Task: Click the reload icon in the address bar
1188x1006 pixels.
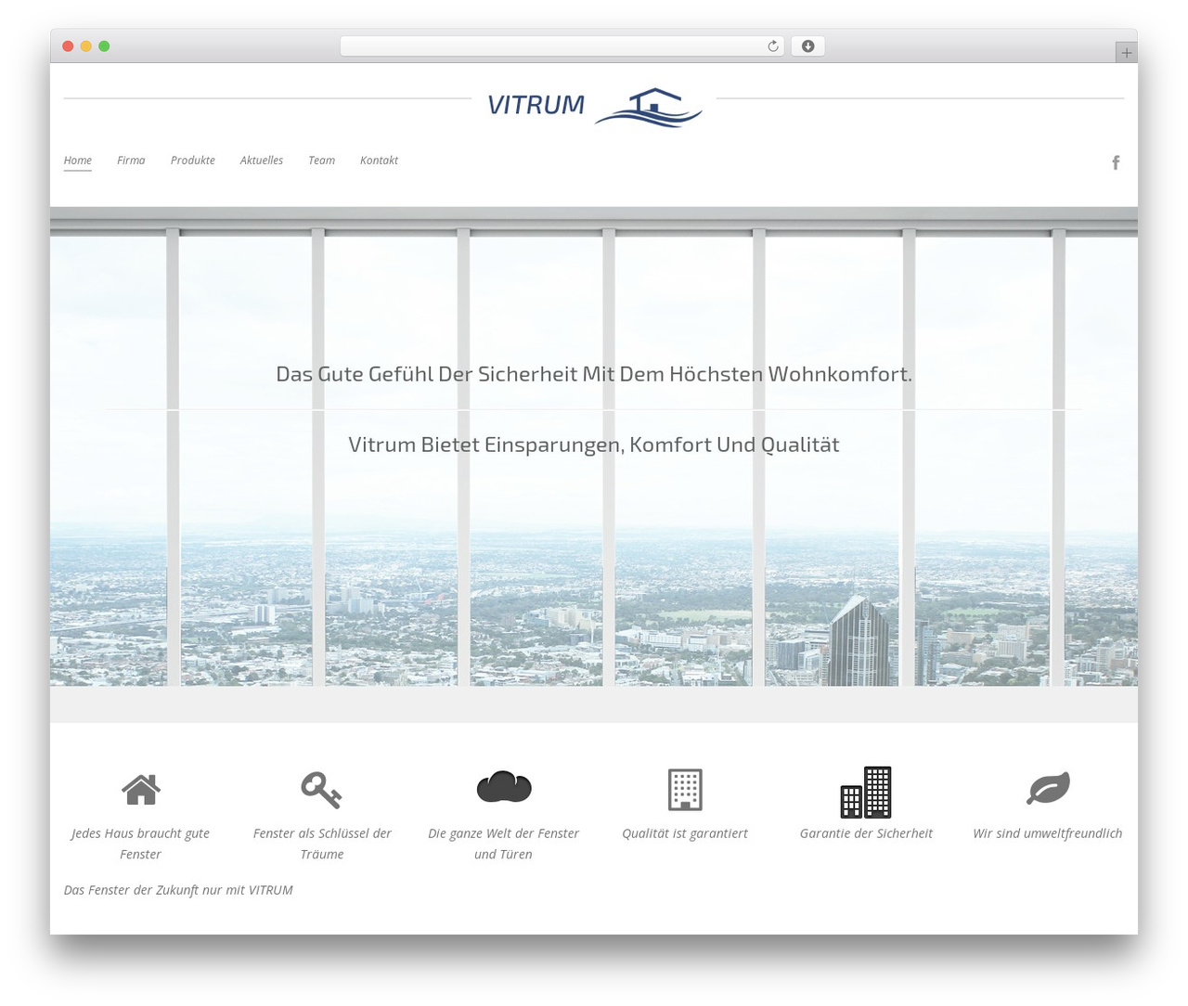Action: tap(772, 46)
